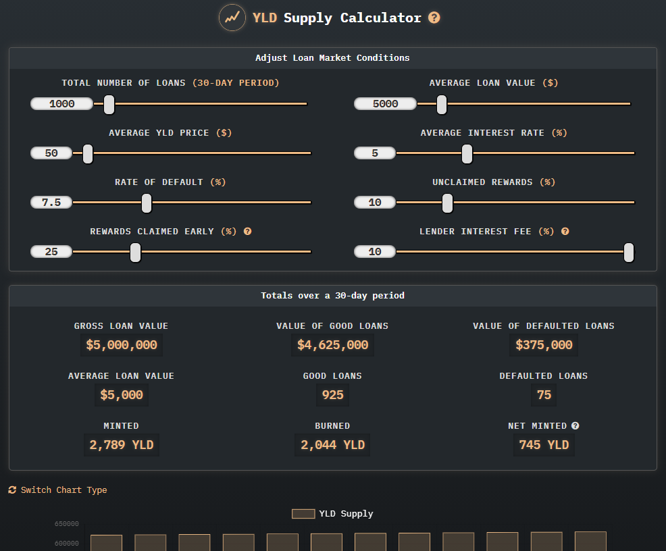
Task: Click the chart logo icon beside YLD title
Action: (232, 18)
